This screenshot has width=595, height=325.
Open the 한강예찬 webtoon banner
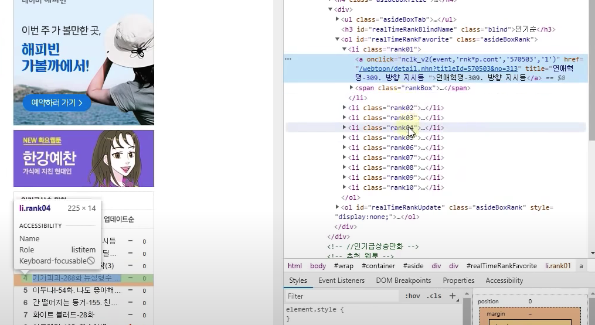[x=84, y=159]
